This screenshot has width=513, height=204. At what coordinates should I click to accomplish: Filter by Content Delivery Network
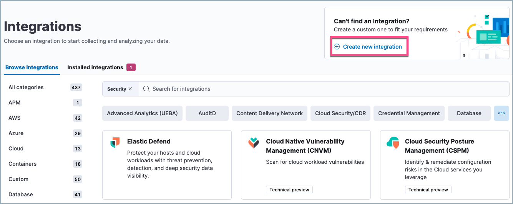(x=269, y=113)
